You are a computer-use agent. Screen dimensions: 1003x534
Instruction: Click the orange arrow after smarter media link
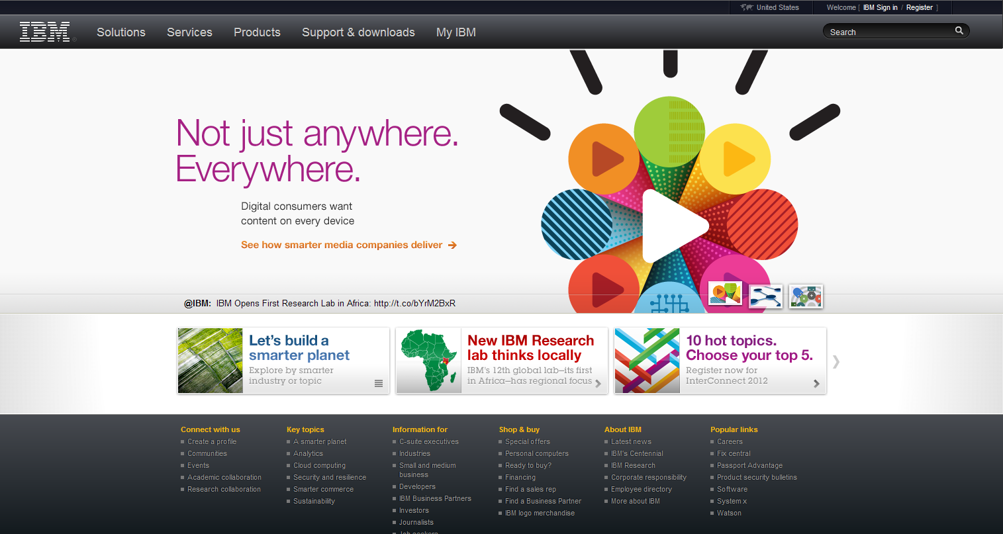(x=452, y=245)
